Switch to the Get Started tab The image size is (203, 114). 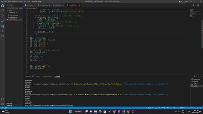pos(29,5)
